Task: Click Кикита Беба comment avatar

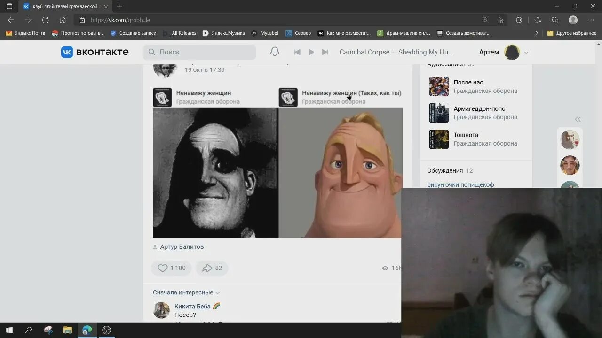Action: click(x=161, y=310)
